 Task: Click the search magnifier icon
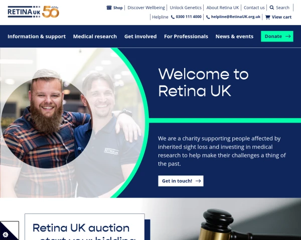[271, 7]
